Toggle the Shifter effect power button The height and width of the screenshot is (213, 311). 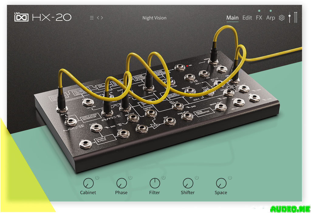tap(197, 178)
